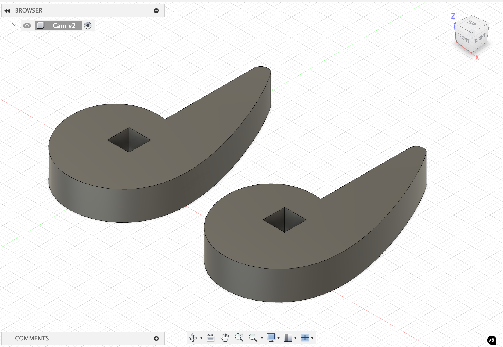Open the Orbit type dropdown arrow

tap(201, 338)
